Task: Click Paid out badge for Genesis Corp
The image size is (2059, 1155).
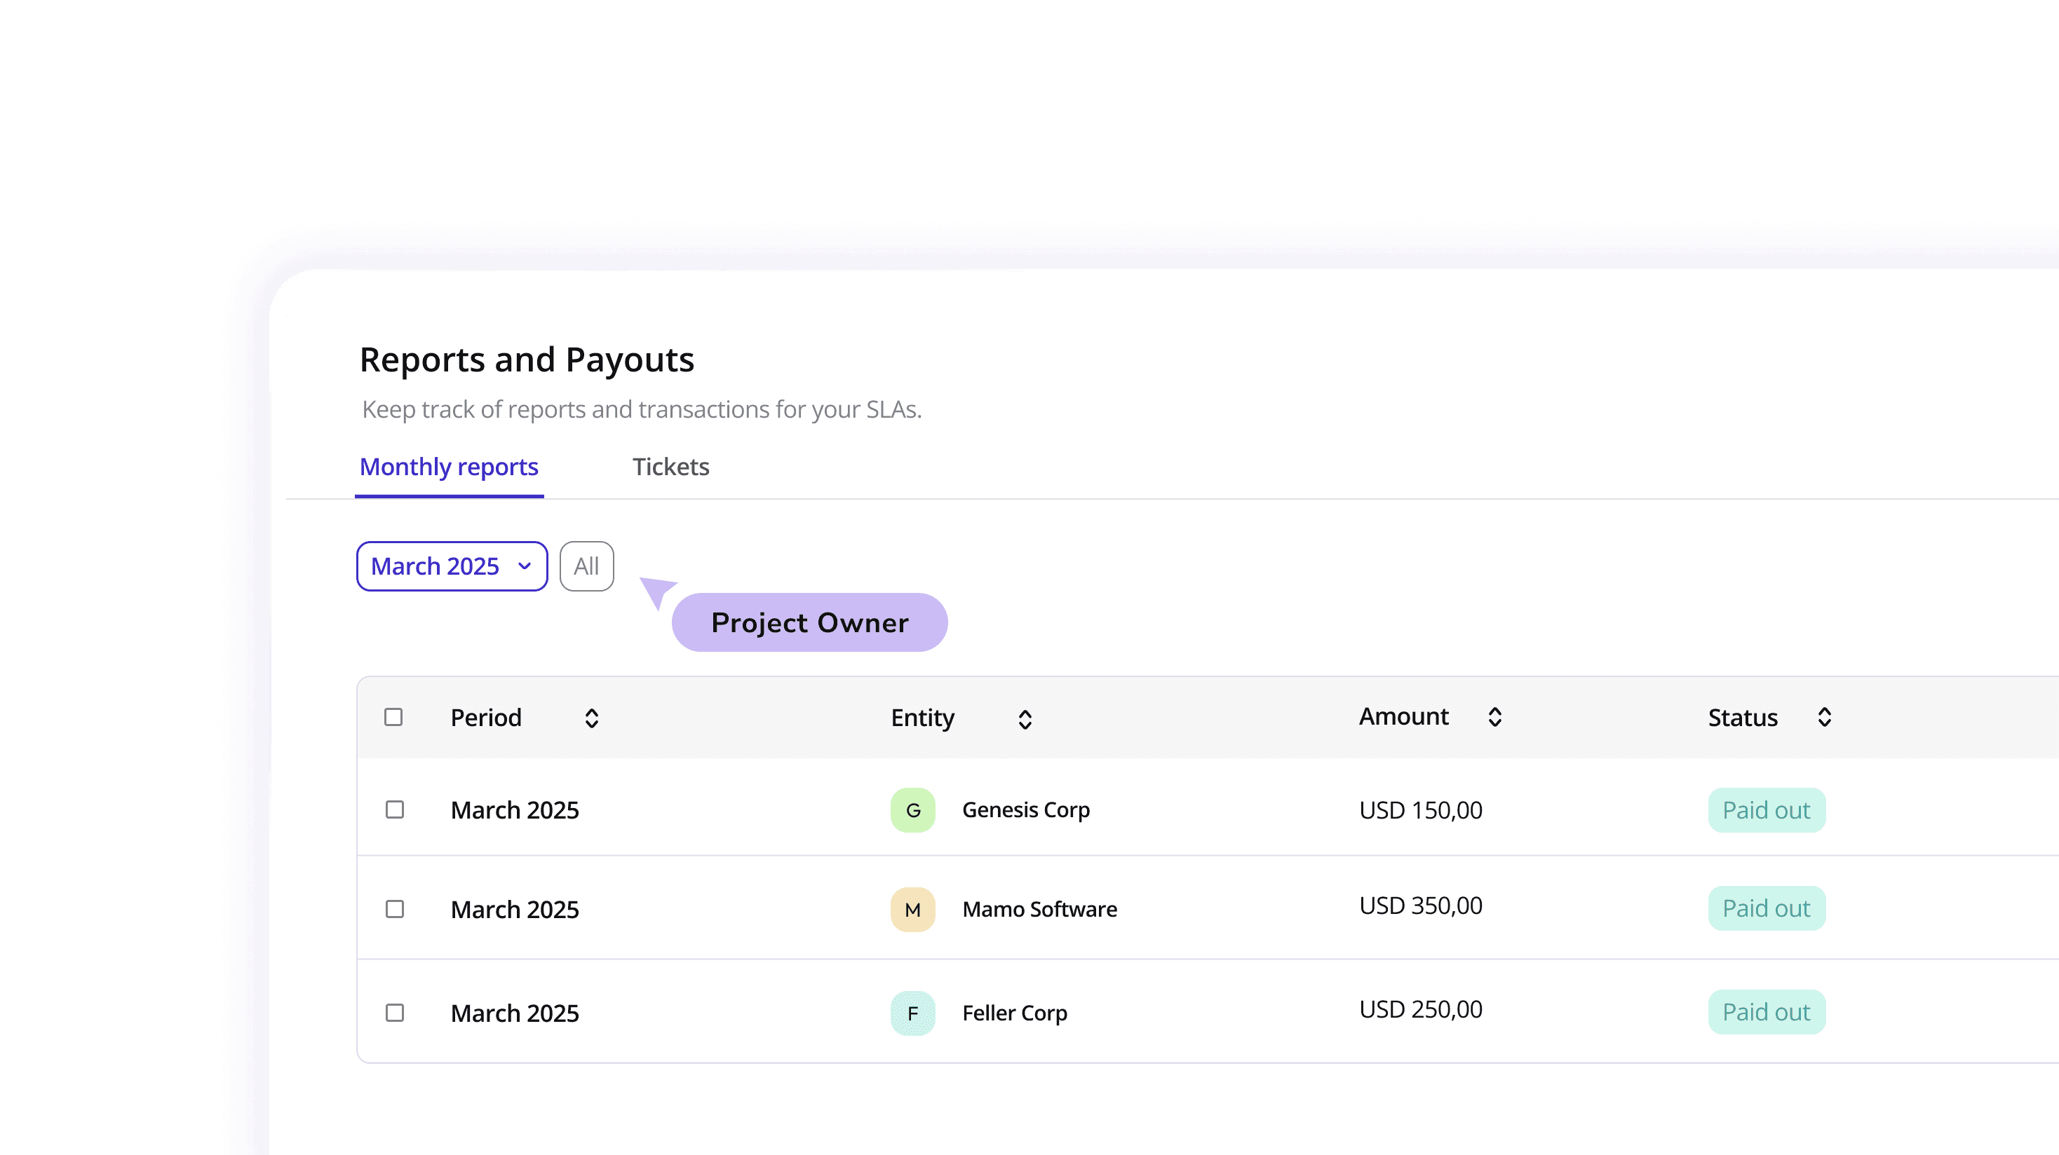Action: tap(1767, 810)
